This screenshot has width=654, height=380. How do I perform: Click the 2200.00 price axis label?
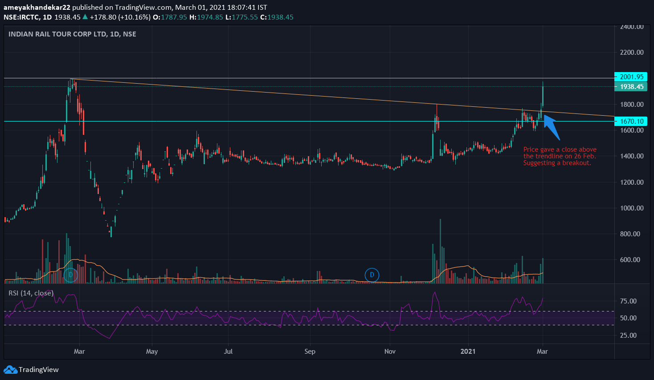click(x=632, y=53)
